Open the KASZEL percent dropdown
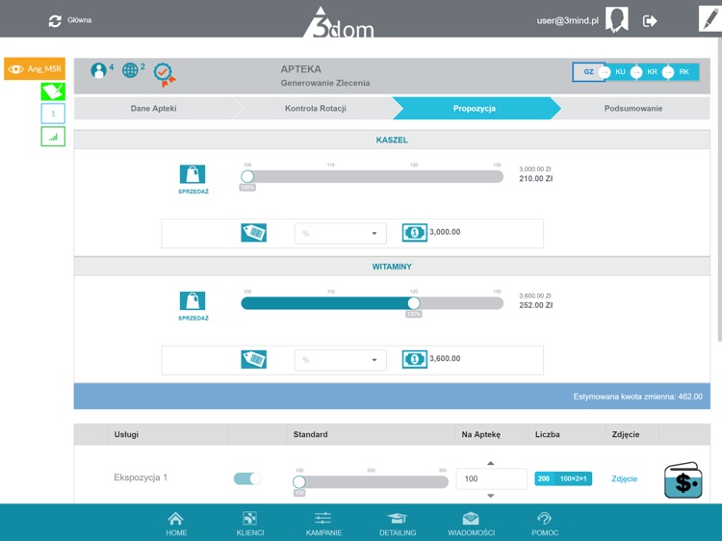Viewport: 722px width, 541px height. (x=340, y=233)
